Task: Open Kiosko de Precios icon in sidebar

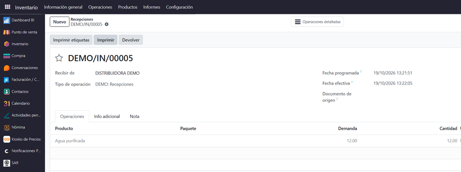Action: 6,139
